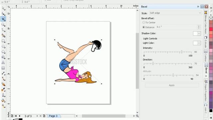Collapse the Bevel docker with the double arrow
213x120 pixels.
(198, 7)
